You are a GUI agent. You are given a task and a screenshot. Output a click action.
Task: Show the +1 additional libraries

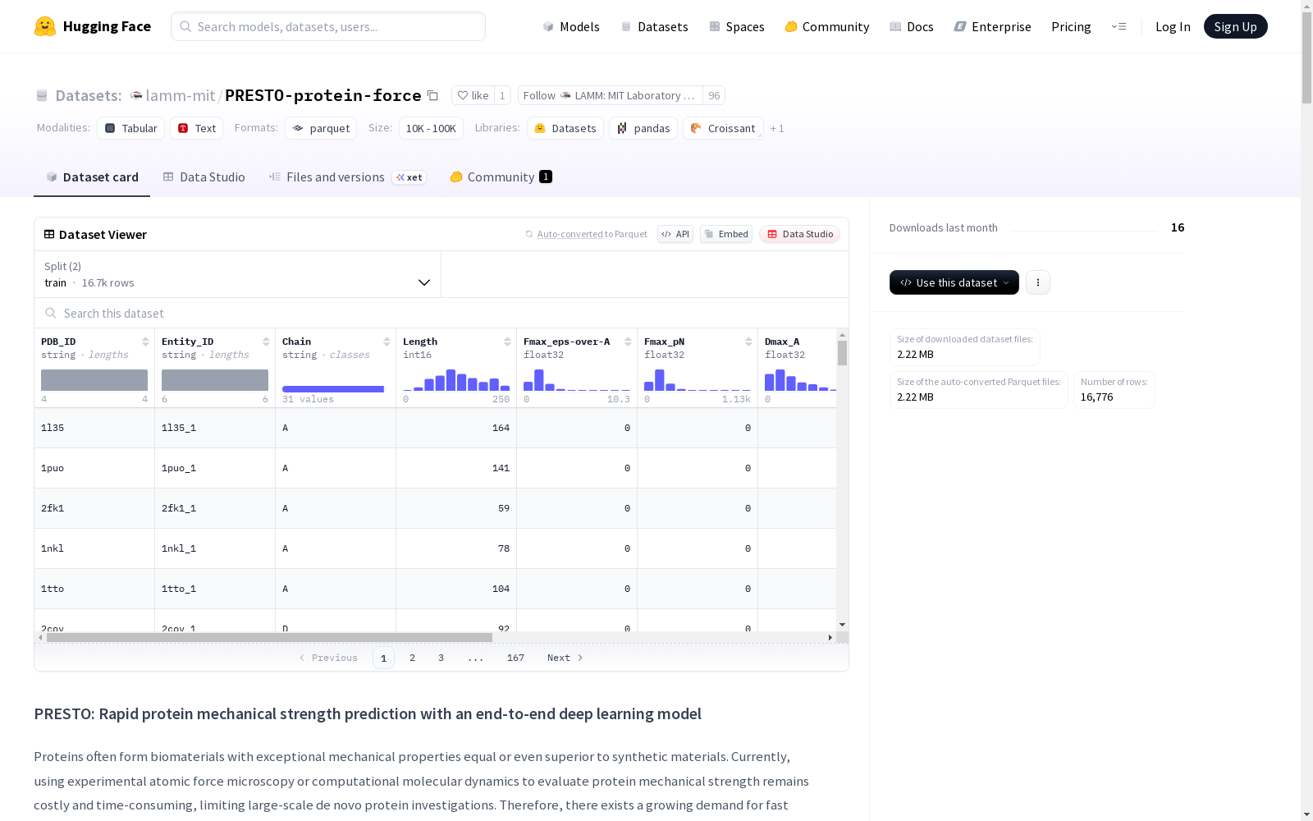pyautogui.click(x=777, y=129)
